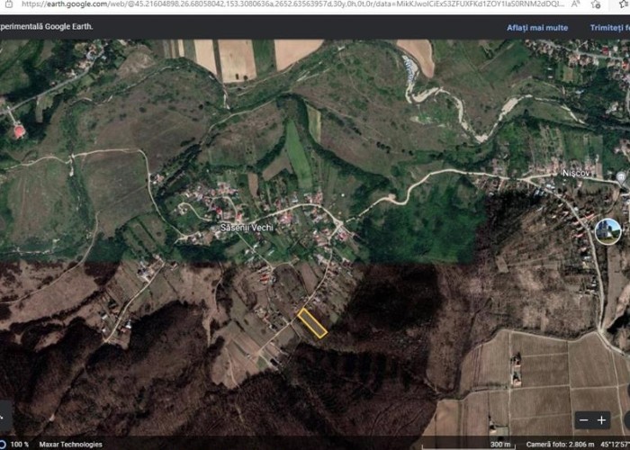Zoom in with the plus button
Image resolution: width=630 pixels, height=450 pixels.
pos(602,419)
